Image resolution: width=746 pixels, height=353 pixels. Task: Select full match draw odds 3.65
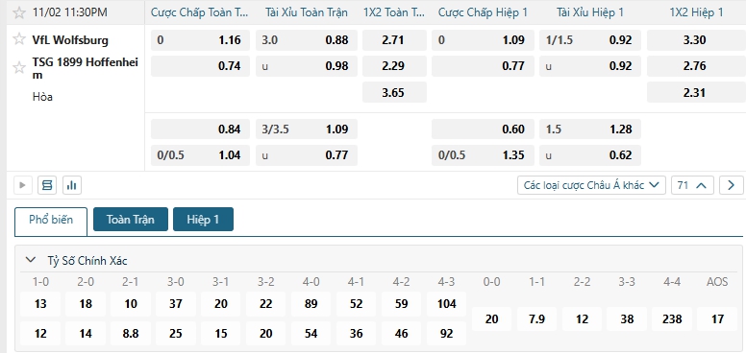[x=394, y=92]
